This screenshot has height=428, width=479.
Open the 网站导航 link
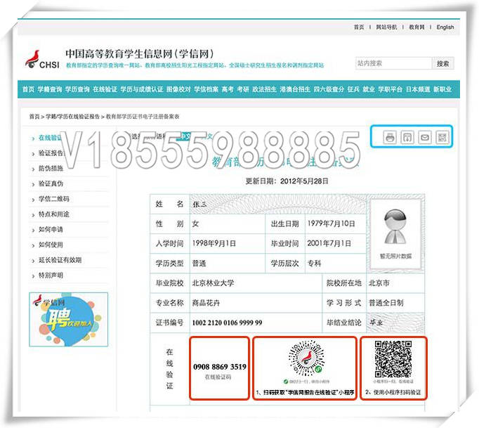[x=386, y=27]
